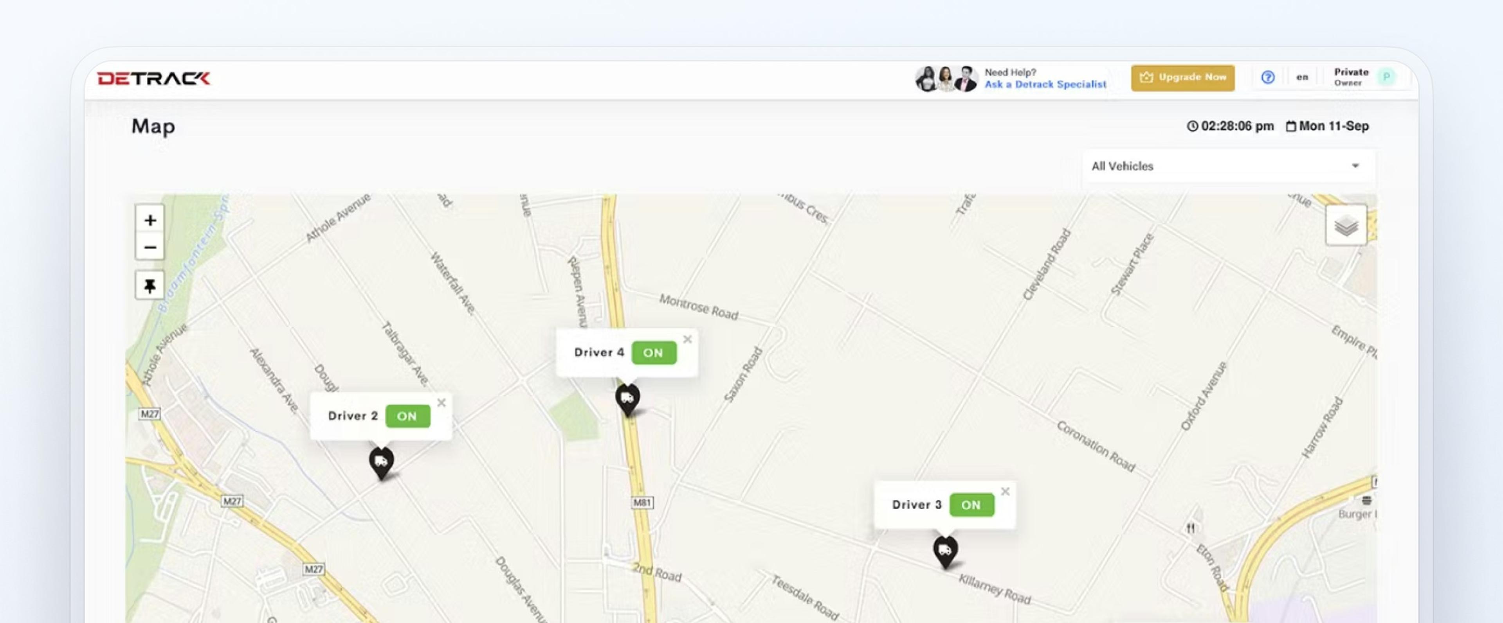Click the Driver 4 truck marker
The height and width of the screenshot is (623, 1503).
(x=628, y=400)
